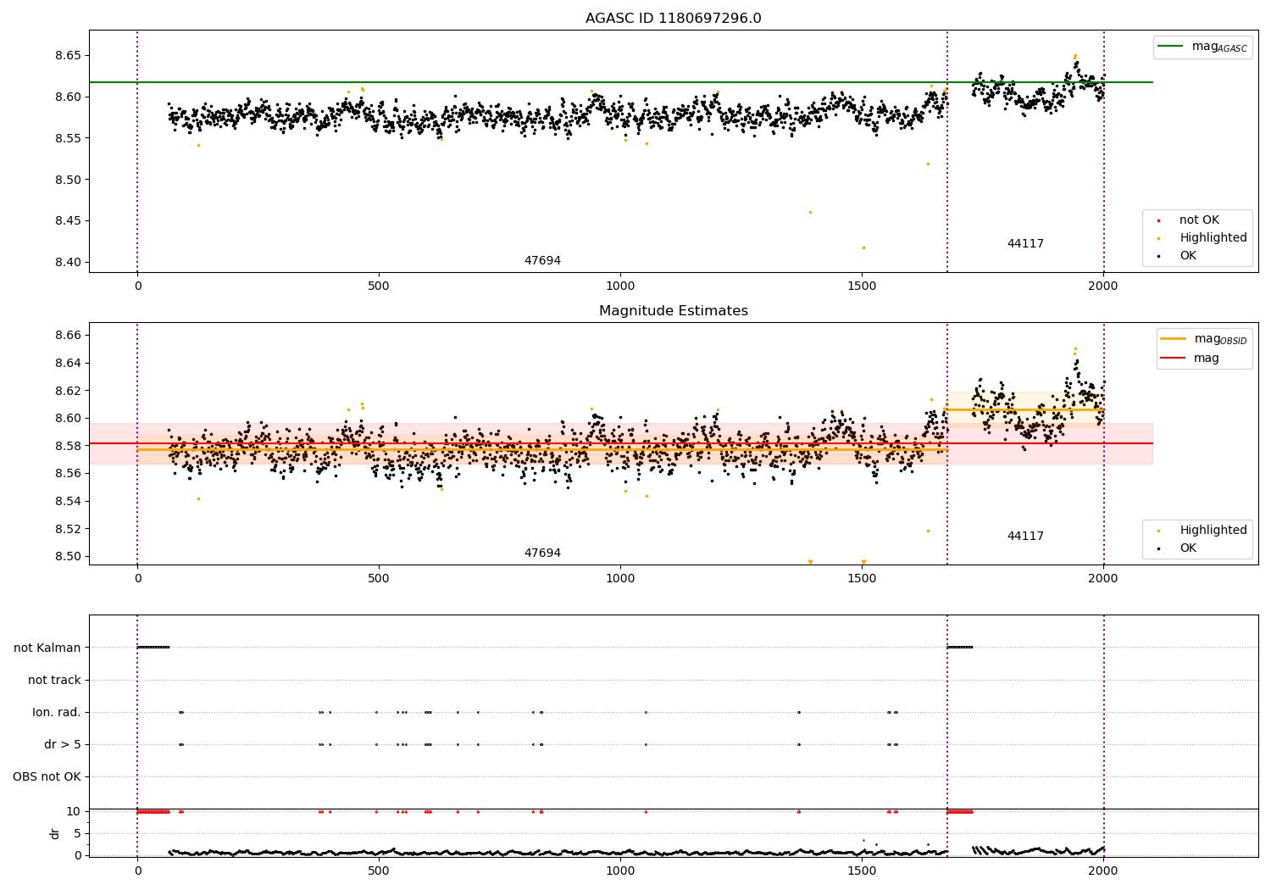The image size is (1271, 890).
Task: Click obsid label '47694' in middle plot
Action: (x=542, y=553)
